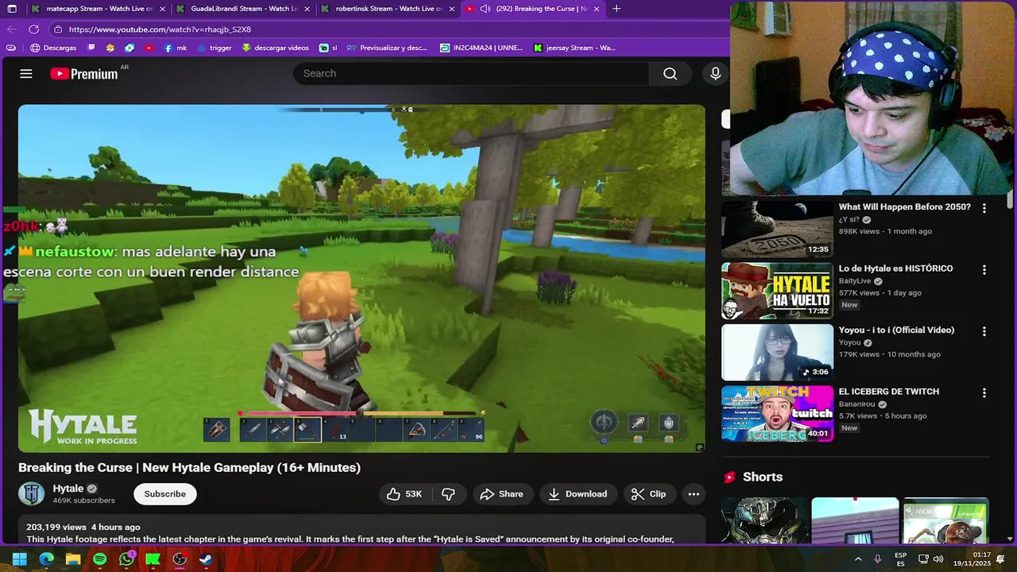Dislike the video with thumbs down
Screen dimensions: 1017x572
[448, 494]
